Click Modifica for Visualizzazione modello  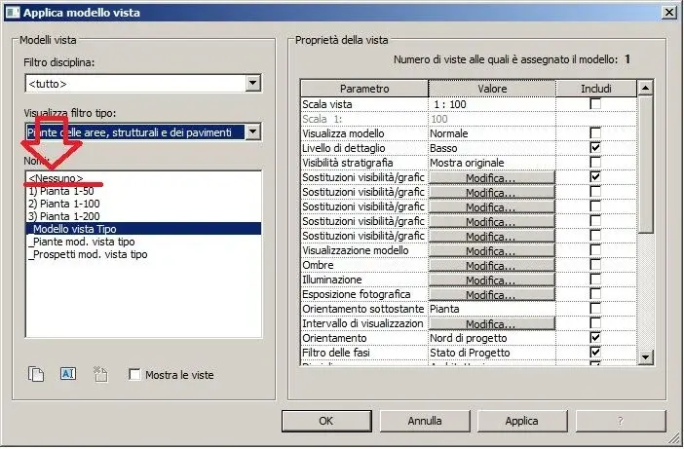point(492,250)
